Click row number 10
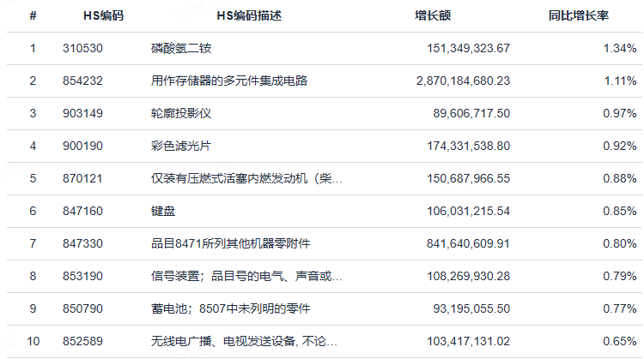Viewport: 644px width, 359px height. tap(33, 341)
